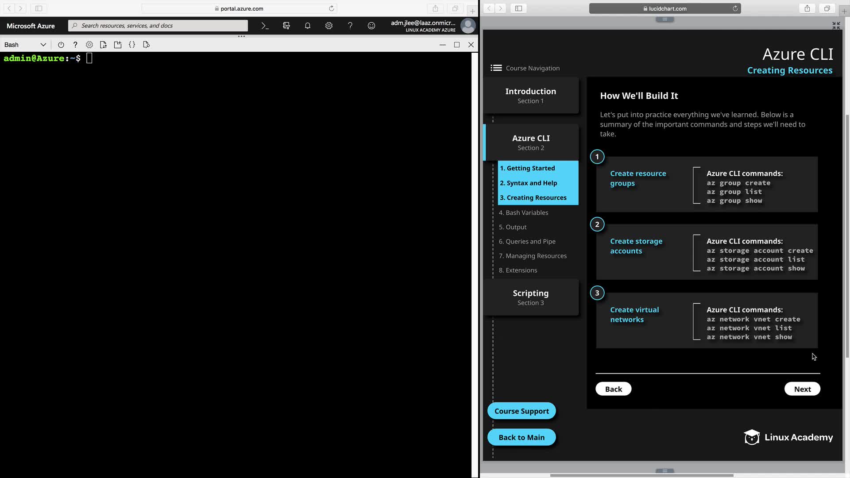The image size is (850, 478).
Task: Open Cloud Shell editor braces icon
Action: pyautogui.click(x=132, y=45)
